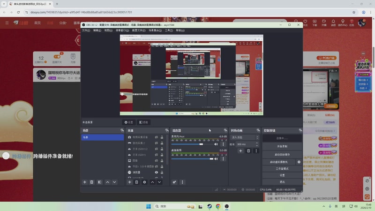
Task: Click 启动虚拟摄像机 button
Action: (279, 162)
